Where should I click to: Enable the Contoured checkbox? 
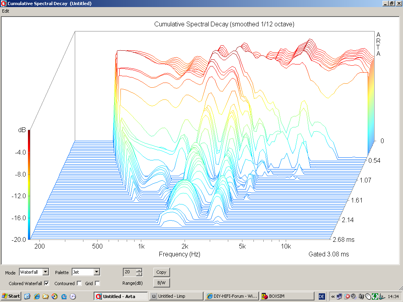[79, 283]
